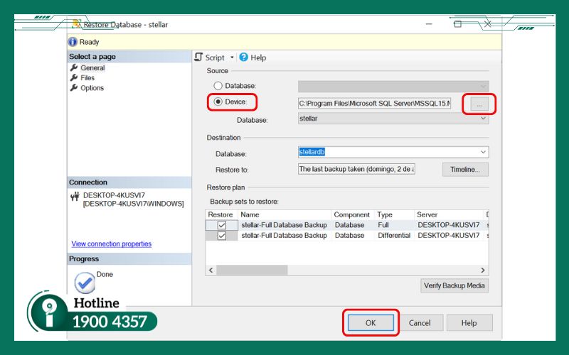Open the Script dropdown arrow
The image size is (569, 355).
pos(232,58)
